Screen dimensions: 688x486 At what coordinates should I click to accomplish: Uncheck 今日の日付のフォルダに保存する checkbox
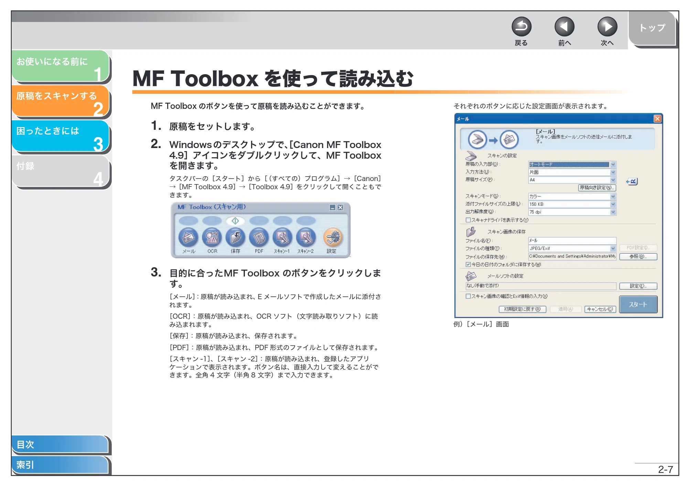point(468,264)
